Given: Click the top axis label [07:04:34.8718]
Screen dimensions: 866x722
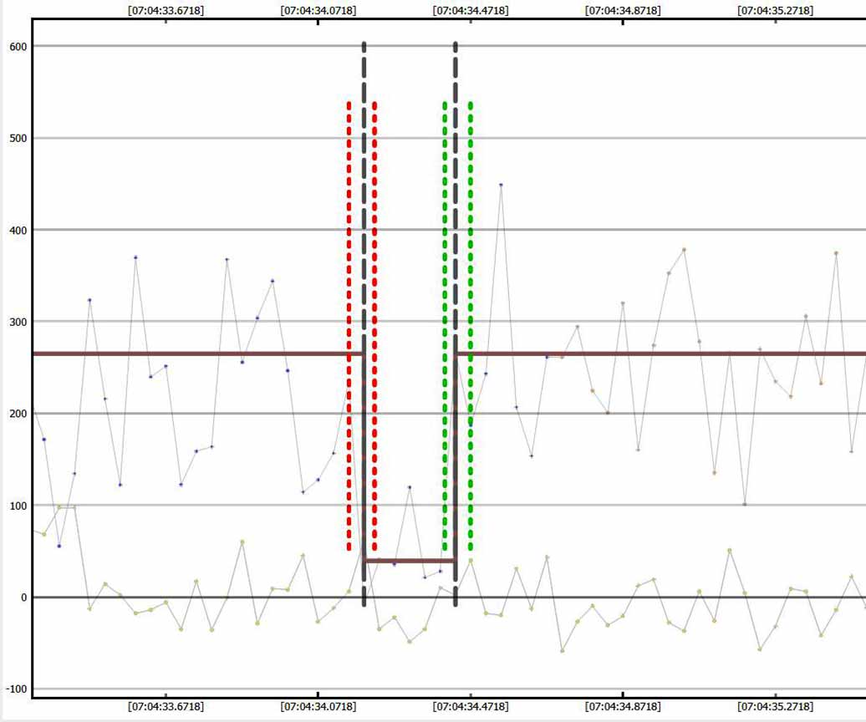Looking at the screenshot, I should pyautogui.click(x=623, y=11).
